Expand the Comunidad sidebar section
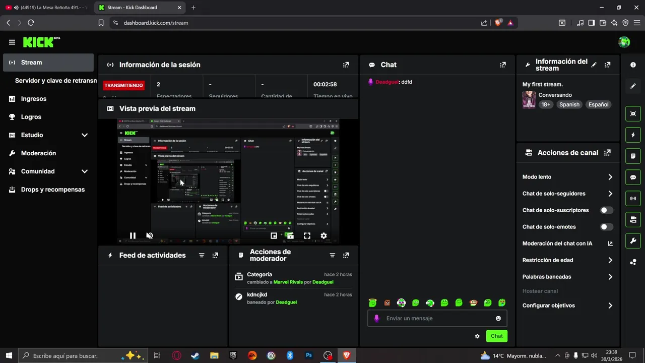 tap(85, 171)
